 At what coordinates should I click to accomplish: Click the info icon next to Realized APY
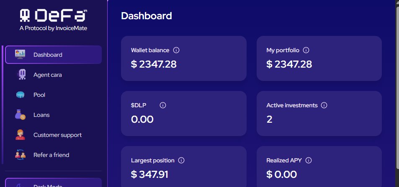coord(309,160)
